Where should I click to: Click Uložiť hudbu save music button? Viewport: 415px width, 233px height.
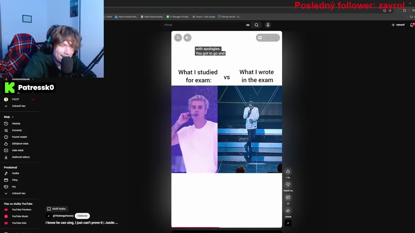[x=56, y=209]
